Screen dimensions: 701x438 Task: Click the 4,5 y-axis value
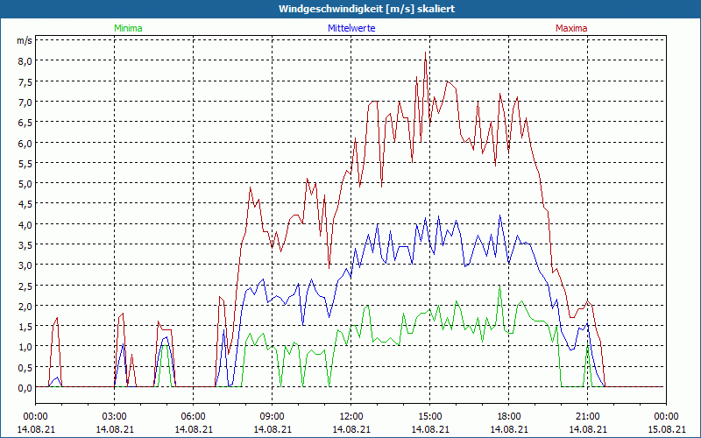coord(25,204)
